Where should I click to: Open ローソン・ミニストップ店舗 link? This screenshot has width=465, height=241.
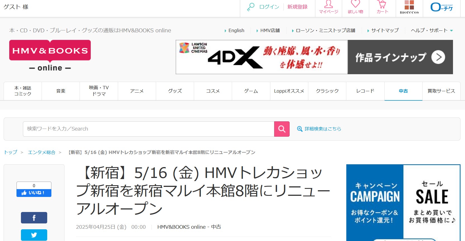(x=325, y=30)
